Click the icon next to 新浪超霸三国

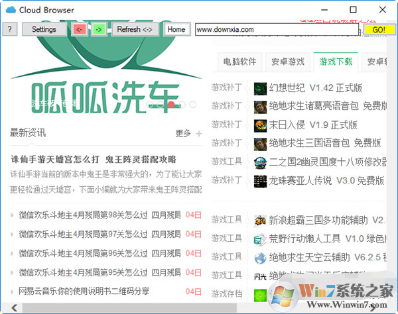click(x=260, y=221)
